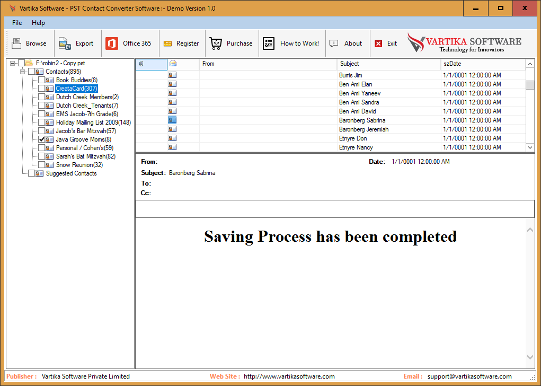Select Dutch Creek_Tenants(7) folder
The height and width of the screenshot is (386, 541).
87,106
